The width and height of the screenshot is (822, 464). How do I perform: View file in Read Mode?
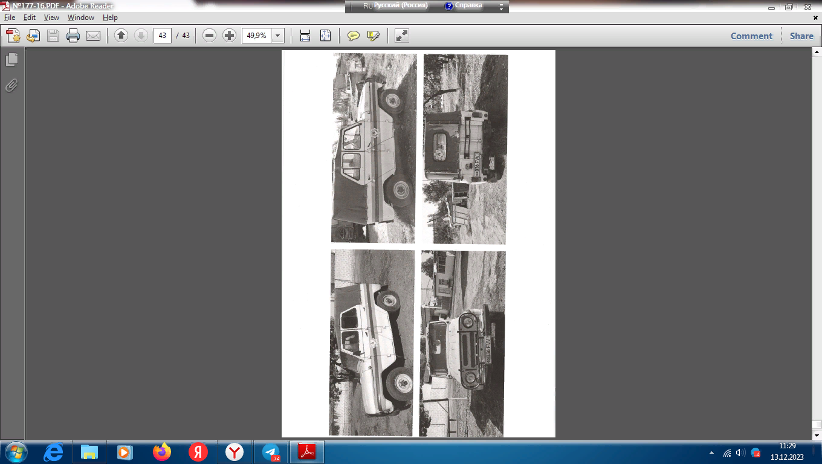tap(402, 36)
